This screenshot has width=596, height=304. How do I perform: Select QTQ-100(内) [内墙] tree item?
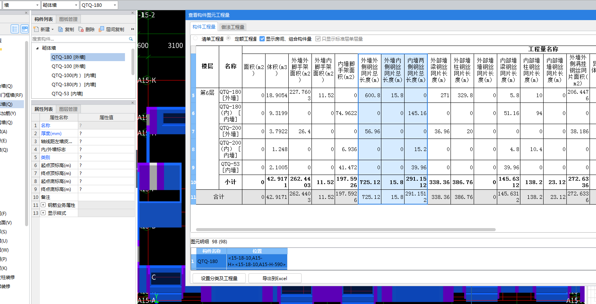click(74, 75)
